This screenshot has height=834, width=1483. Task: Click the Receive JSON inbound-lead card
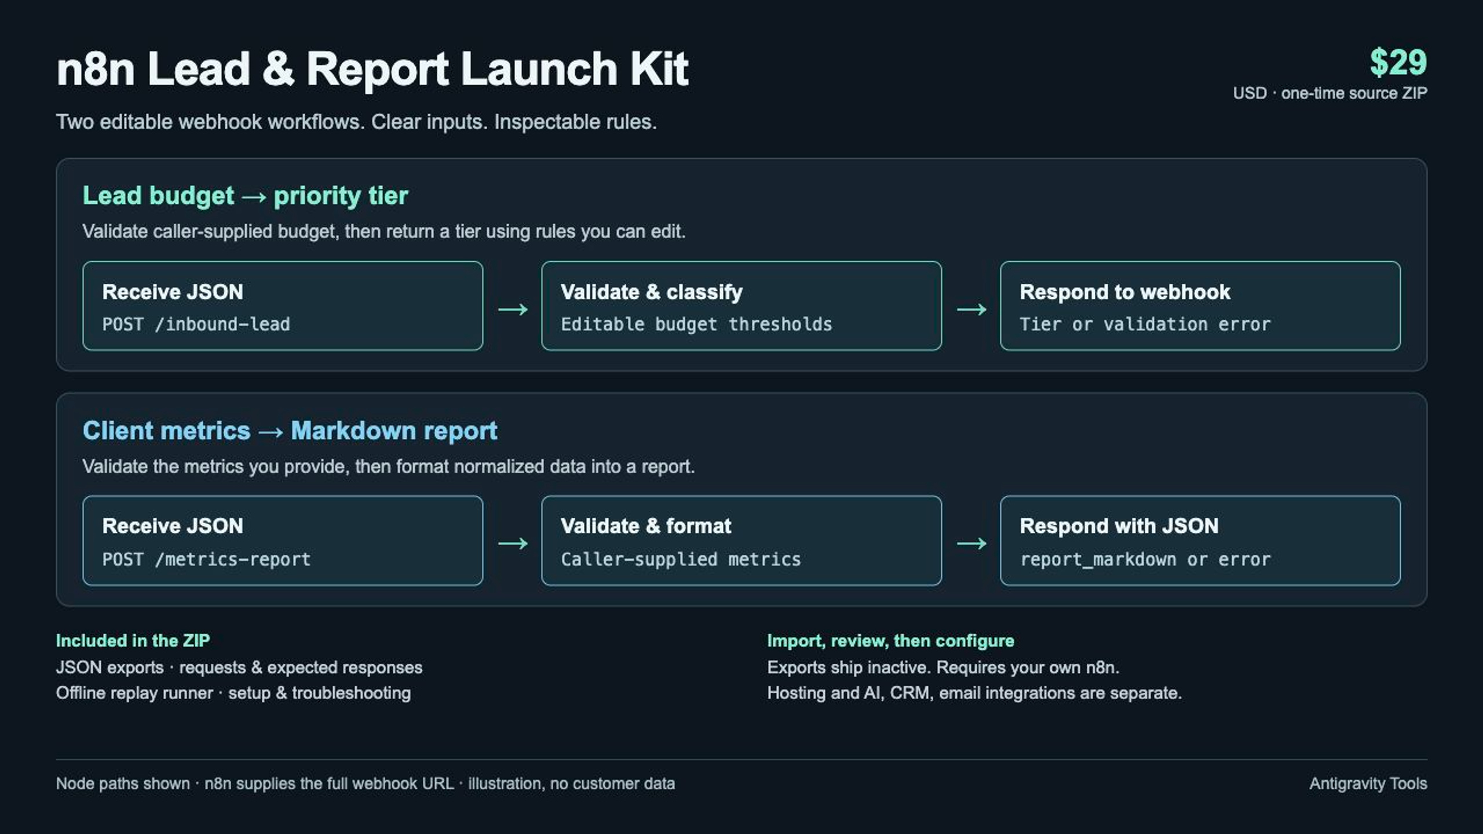(283, 306)
